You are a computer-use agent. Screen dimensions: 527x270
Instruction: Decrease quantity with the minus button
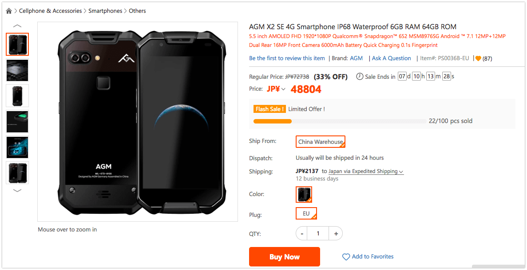point(302,233)
